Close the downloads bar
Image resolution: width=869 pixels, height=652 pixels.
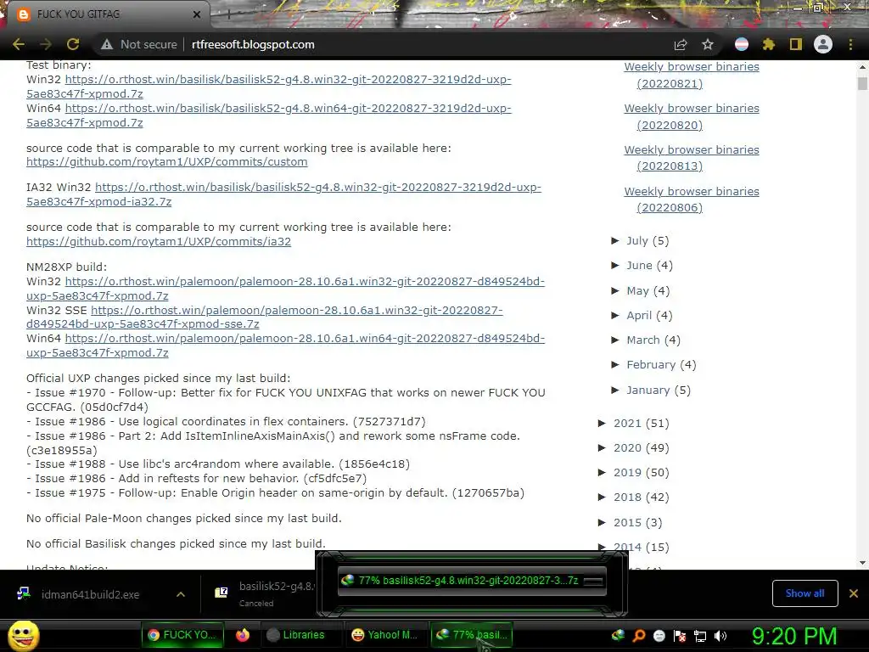tap(854, 593)
